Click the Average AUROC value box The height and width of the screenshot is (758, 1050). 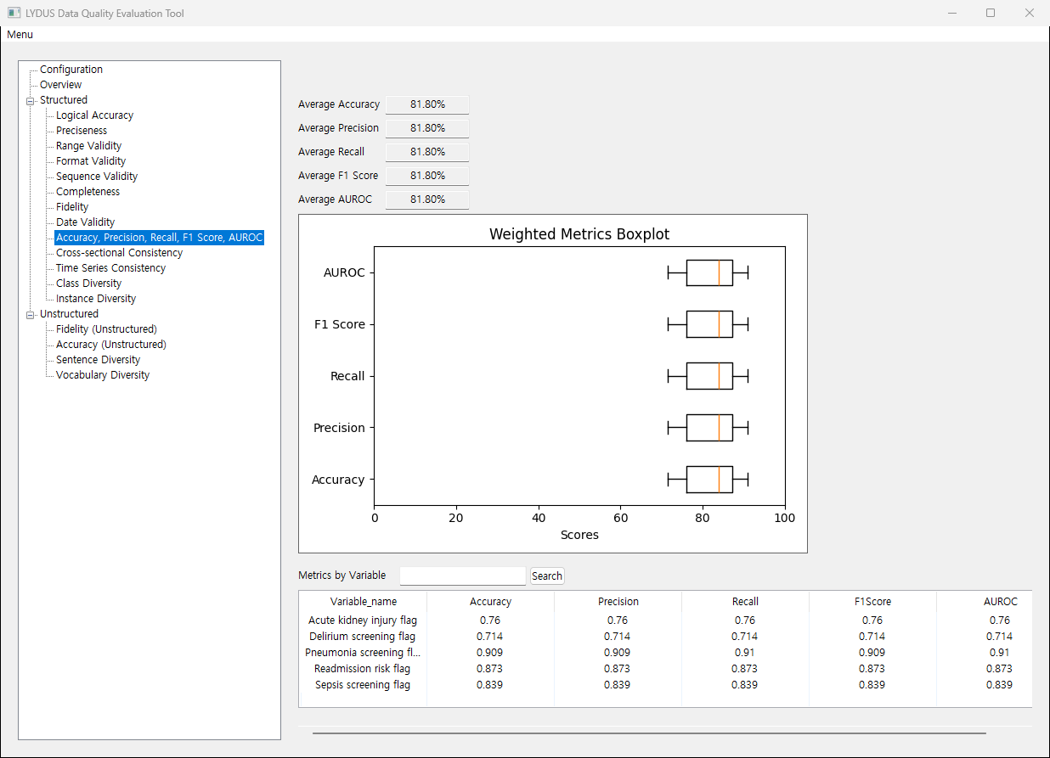tap(427, 199)
